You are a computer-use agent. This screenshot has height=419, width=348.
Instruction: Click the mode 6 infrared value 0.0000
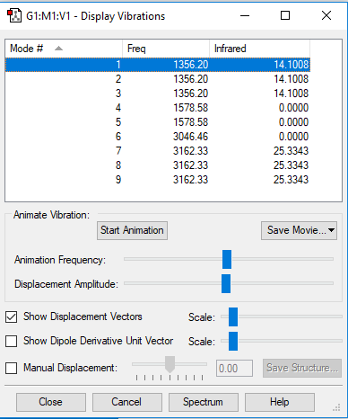pyautogui.click(x=293, y=137)
